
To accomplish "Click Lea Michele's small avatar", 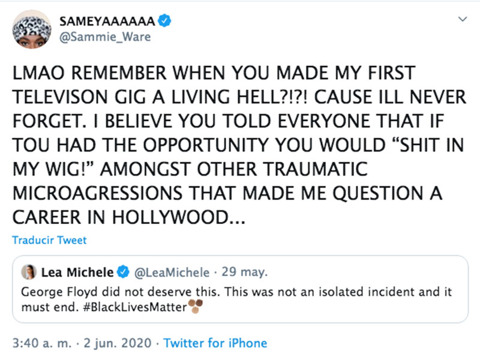I will pos(28,273).
